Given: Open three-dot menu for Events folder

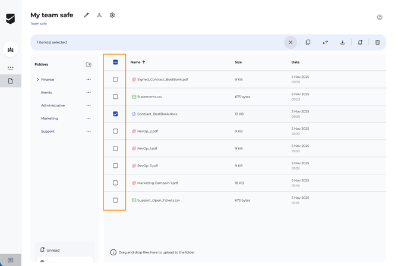Looking at the screenshot, I should coord(89,92).
